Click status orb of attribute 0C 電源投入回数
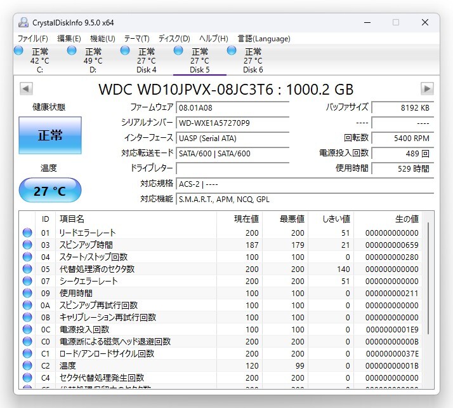Image resolution: width=453 pixels, height=408 pixels. pyautogui.click(x=27, y=329)
